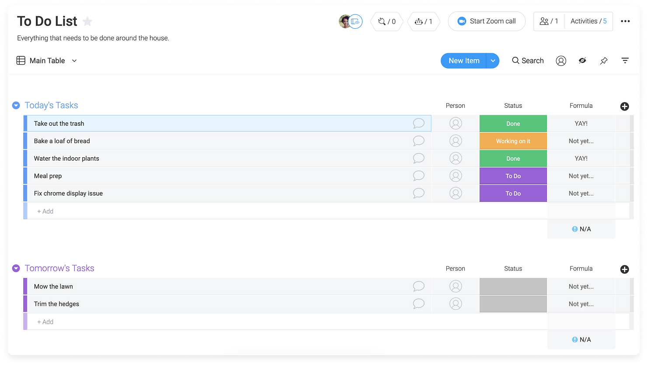Click the To Do List board title
The height and width of the screenshot is (366, 647).
click(47, 21)
